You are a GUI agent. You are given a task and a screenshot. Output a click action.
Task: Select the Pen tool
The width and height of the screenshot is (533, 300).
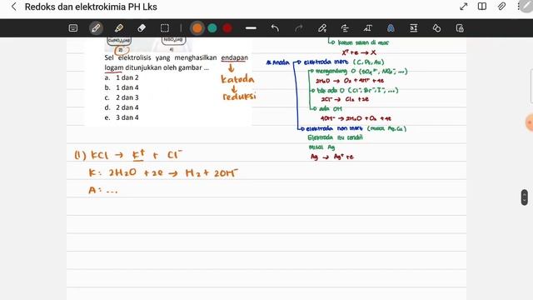(x=96, y=28)
